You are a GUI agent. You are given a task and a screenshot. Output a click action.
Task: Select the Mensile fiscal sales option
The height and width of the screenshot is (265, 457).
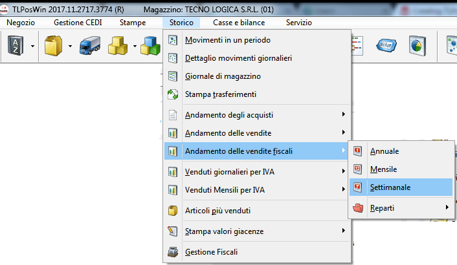click(x=383, y=169)
